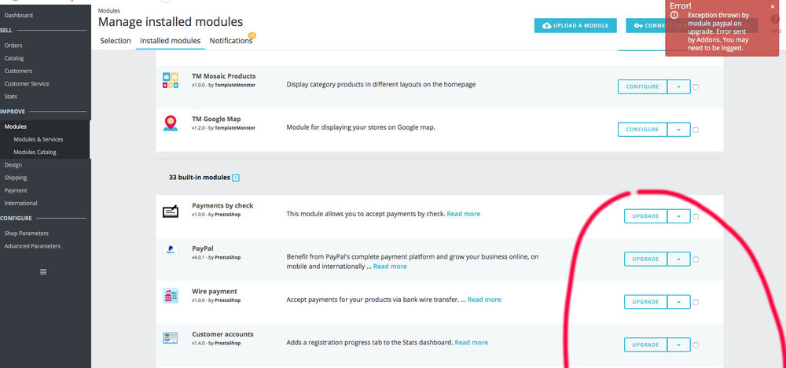Image resolution: width=786 pixels, height=368 pixels.
Task: Click the TM Google Map pin icon
Action: (171, 123)
